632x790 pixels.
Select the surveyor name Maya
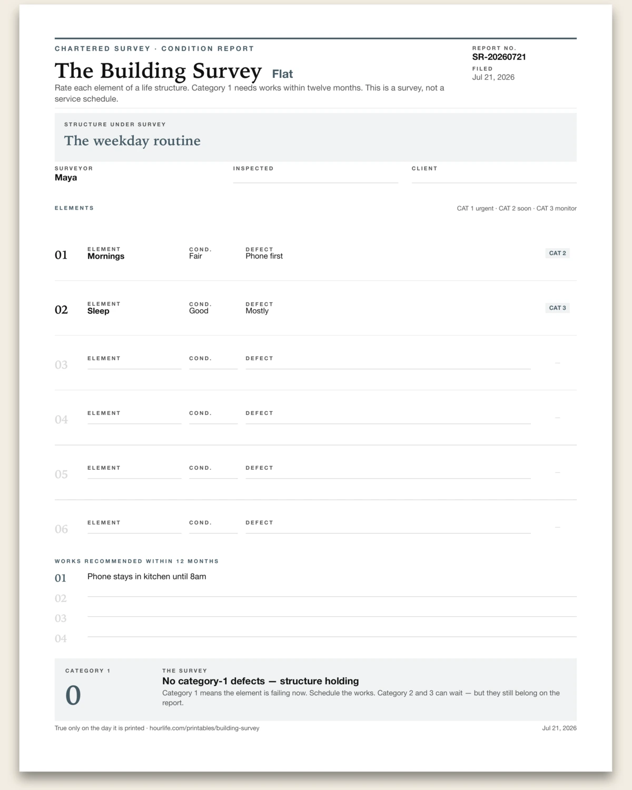[x=66, y=177]
